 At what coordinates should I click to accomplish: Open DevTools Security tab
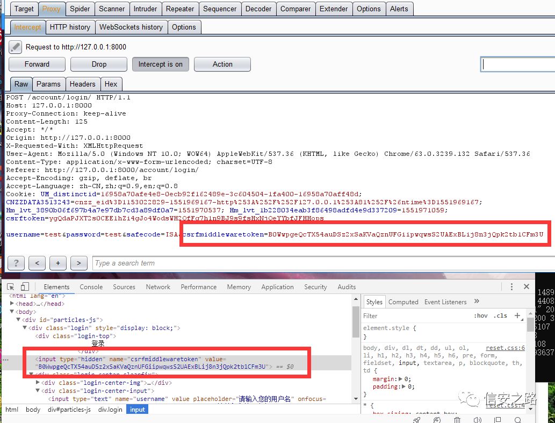click(x=315, y=286)
